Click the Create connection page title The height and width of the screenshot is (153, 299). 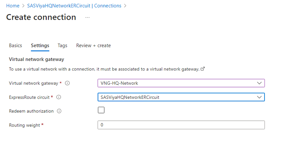click(41, 17)
